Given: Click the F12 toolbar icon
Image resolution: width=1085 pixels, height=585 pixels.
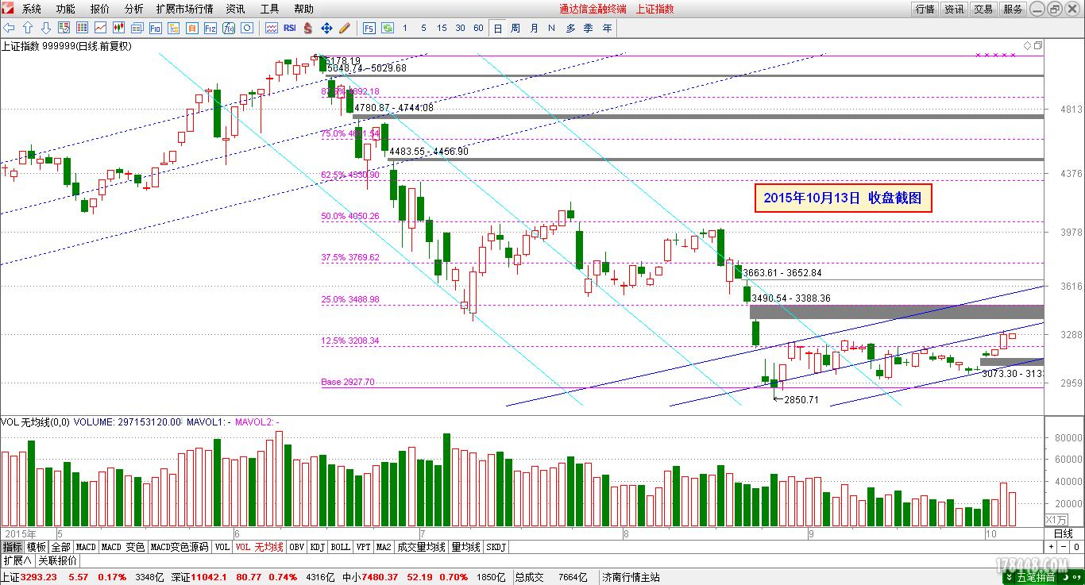Looking at the screenshot, I should (210, 28).
